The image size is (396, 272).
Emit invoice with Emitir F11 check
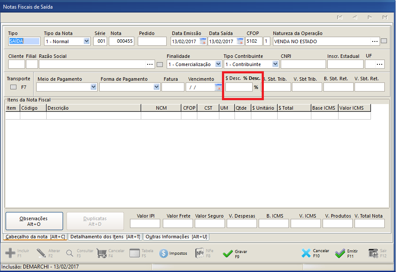[x=340, y=253]
